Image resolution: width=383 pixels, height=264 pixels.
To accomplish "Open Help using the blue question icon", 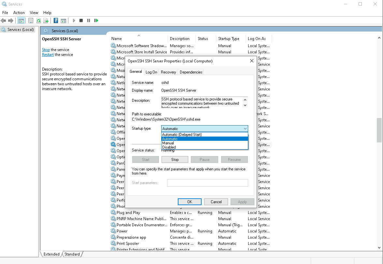I will [x=56, y=21].
